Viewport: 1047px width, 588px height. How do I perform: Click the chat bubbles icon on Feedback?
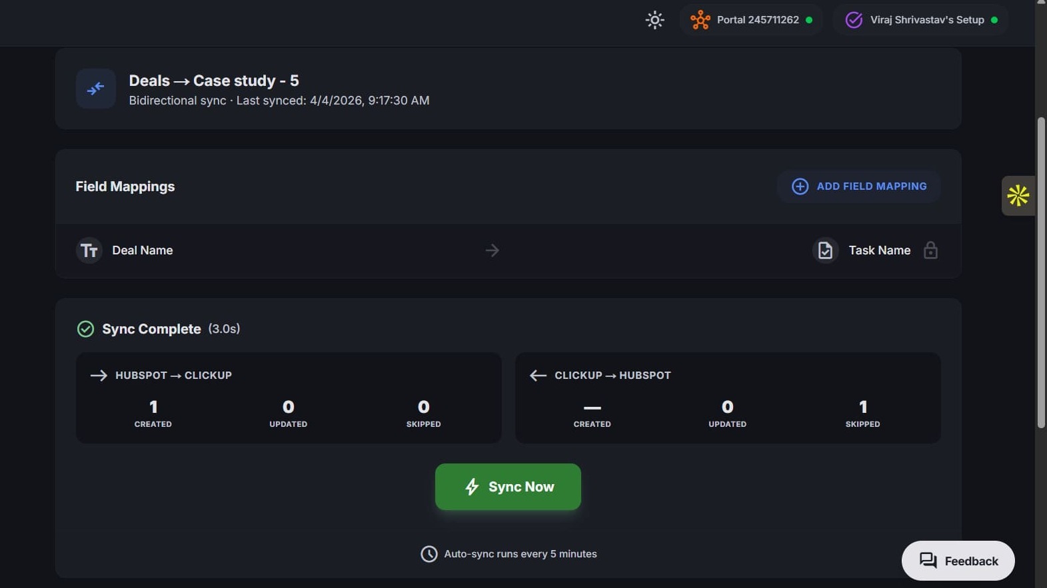coord(928,561)
